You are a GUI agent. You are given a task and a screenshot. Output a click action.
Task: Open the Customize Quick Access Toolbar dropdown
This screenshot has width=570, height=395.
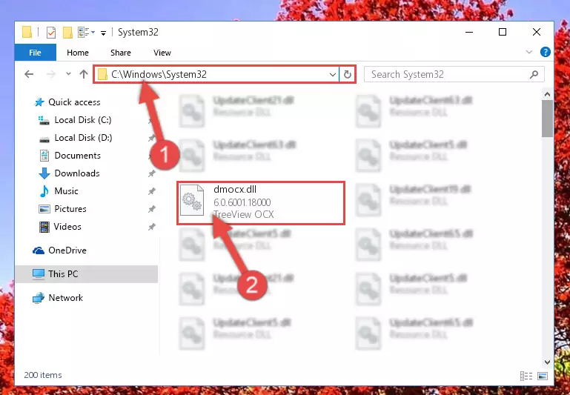click(103, 33)
